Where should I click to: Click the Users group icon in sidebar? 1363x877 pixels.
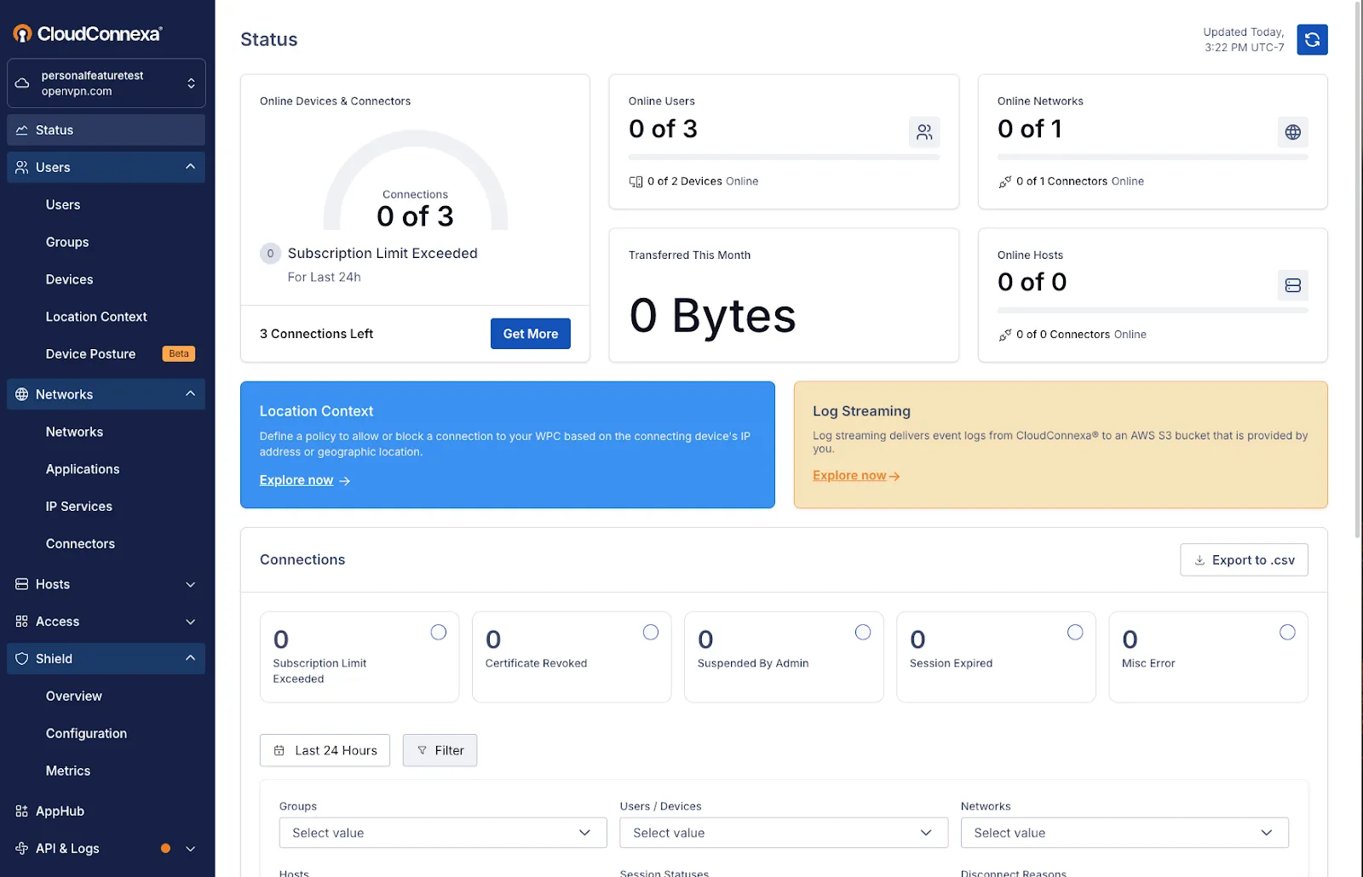22,168
